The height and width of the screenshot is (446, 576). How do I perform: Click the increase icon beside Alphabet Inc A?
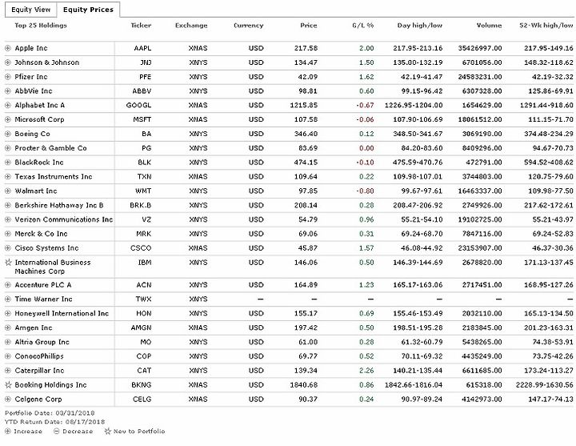(8, 105)
